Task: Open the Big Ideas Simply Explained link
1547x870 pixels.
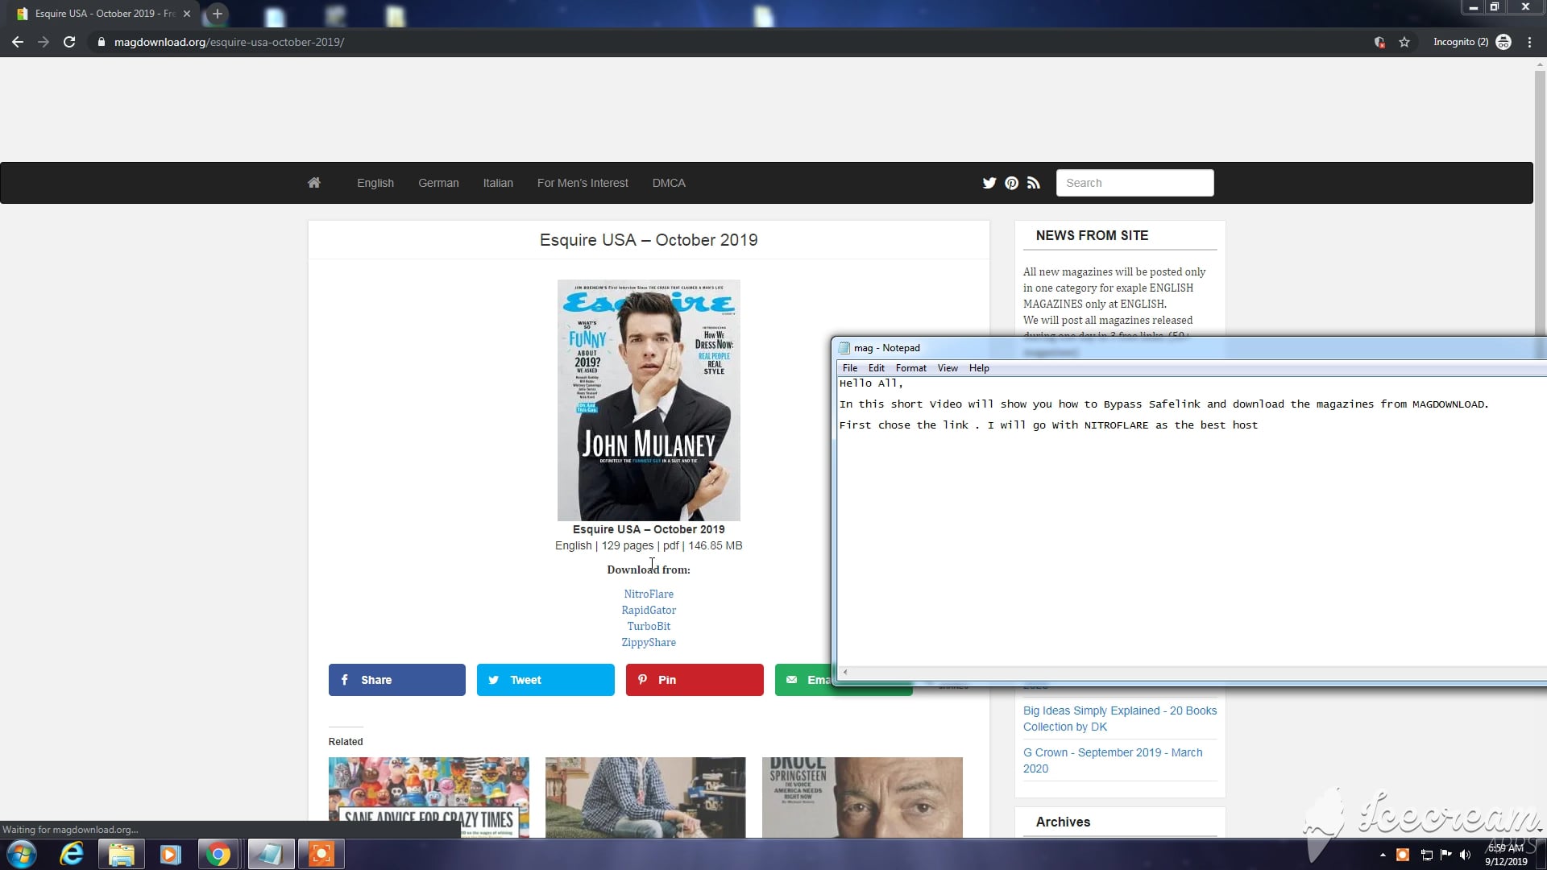Action: pyautogui.click(x=1120, y=719)
